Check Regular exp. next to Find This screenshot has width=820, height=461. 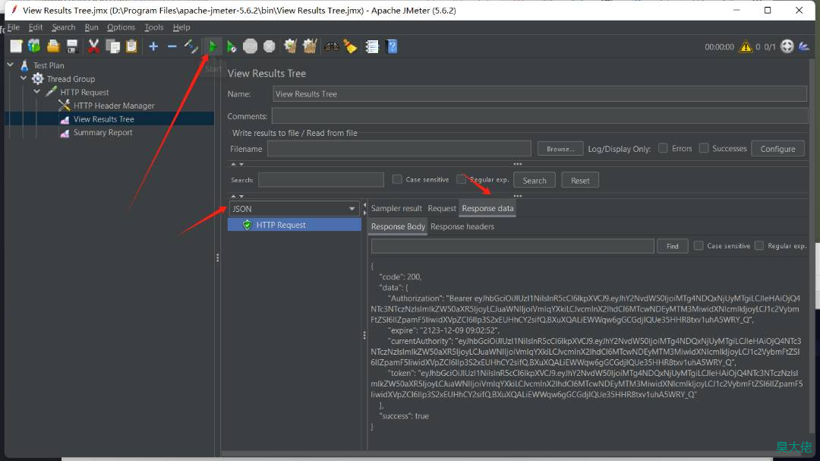(759, 245)
